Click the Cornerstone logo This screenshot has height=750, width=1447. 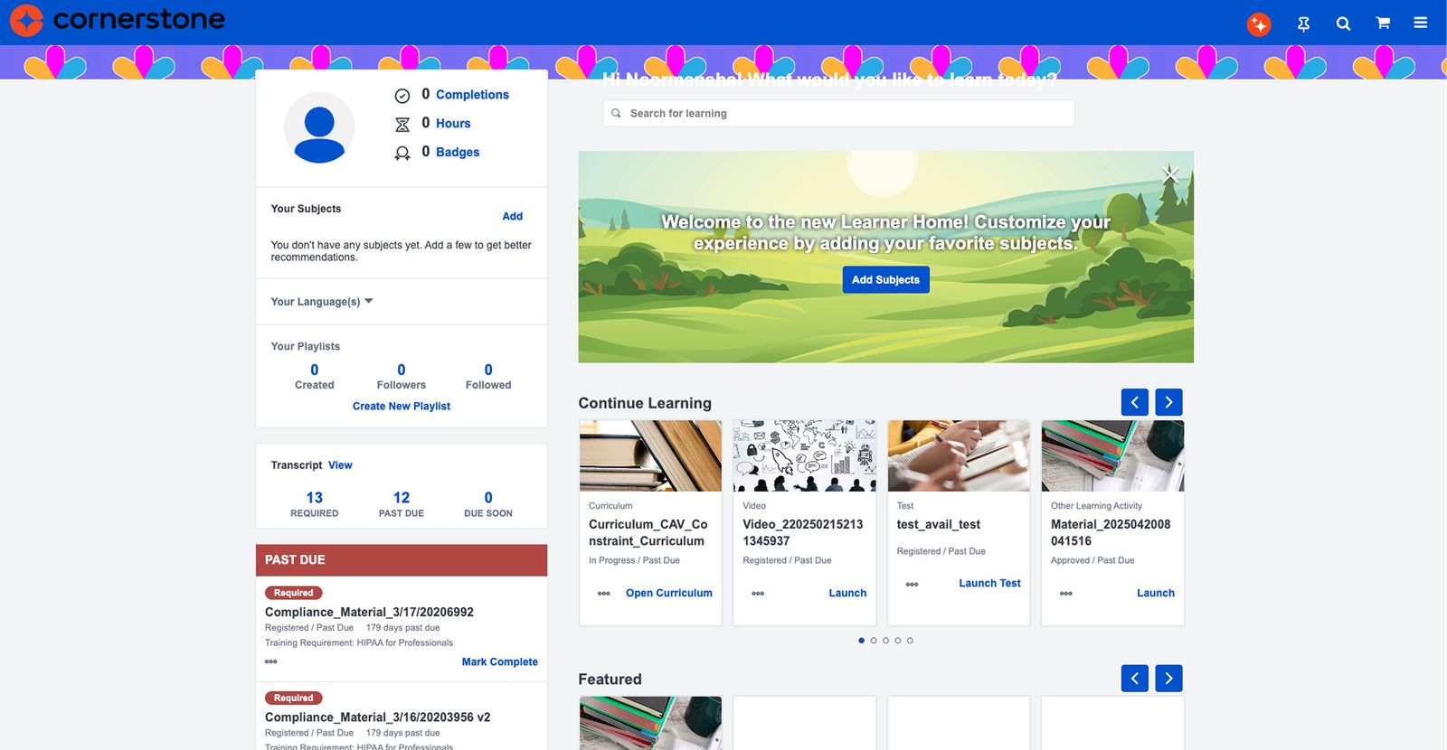pyautogui.click(x=118, y=20)
